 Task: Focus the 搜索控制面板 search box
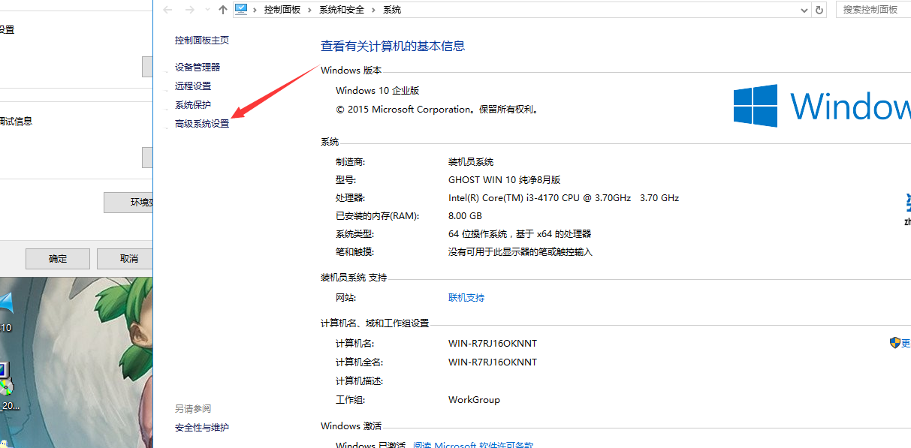coord(873,10)
